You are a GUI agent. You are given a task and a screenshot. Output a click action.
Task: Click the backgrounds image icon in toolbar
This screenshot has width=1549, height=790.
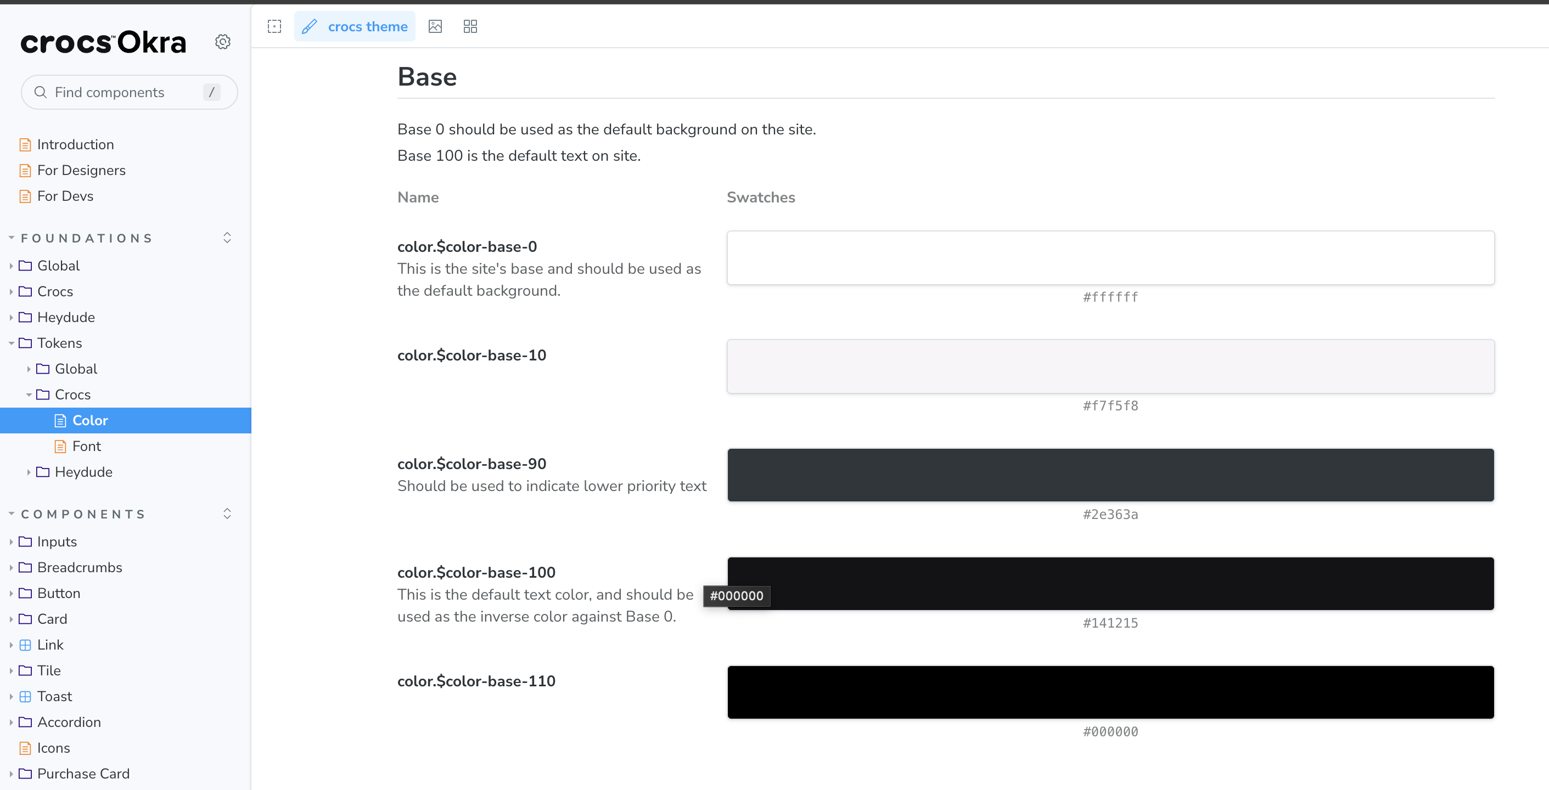coord(435,26)
